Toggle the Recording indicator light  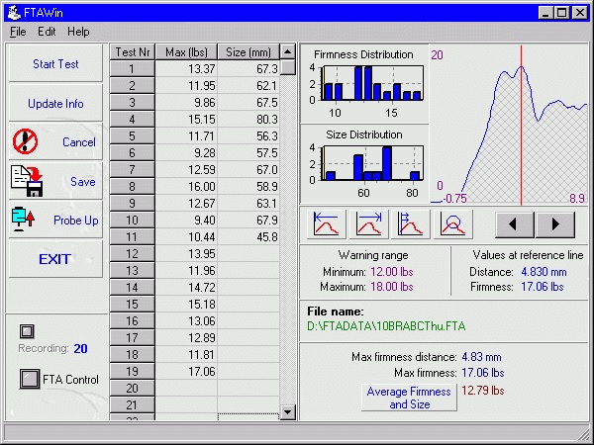[x=27, y=331]
